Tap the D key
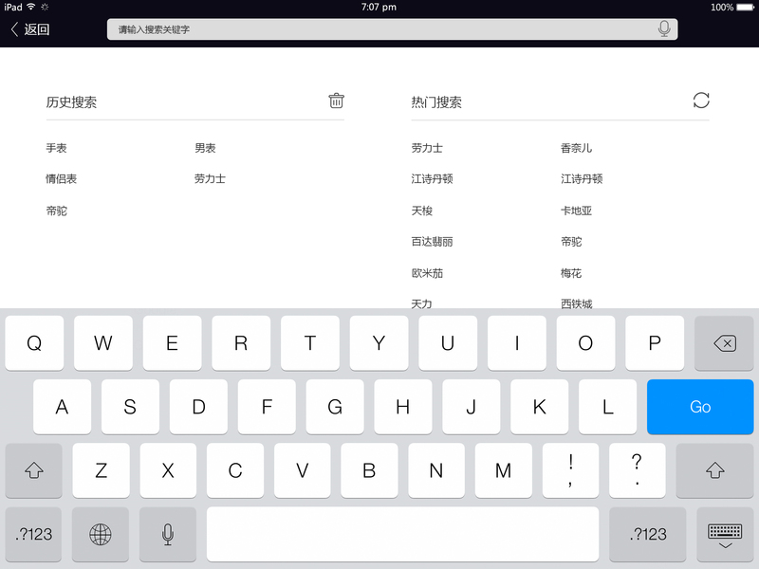This screenshot has height=569, width=759. (x=198, y=407)
